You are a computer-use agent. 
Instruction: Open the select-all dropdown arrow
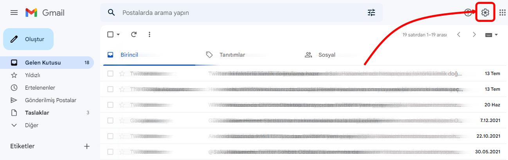point(118,34)
